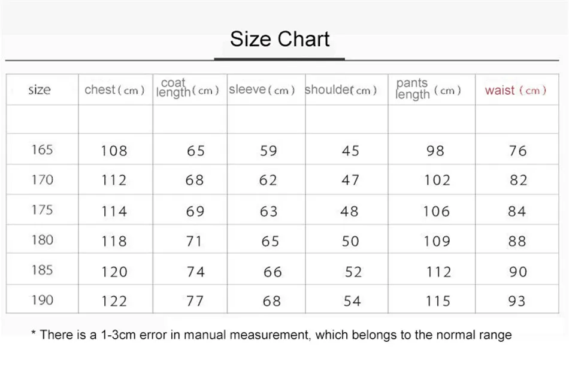This screenshot has width=569, height=376.
Task: Click the red waist (cm) header
Action: (x=516, y=90)
